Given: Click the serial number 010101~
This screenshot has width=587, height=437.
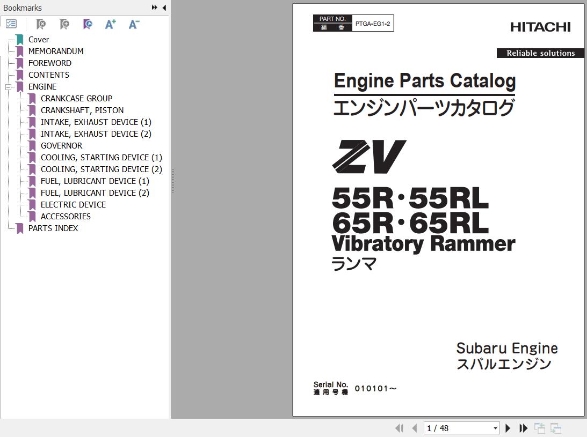Looking at the screenshot, I should (375, 389).
